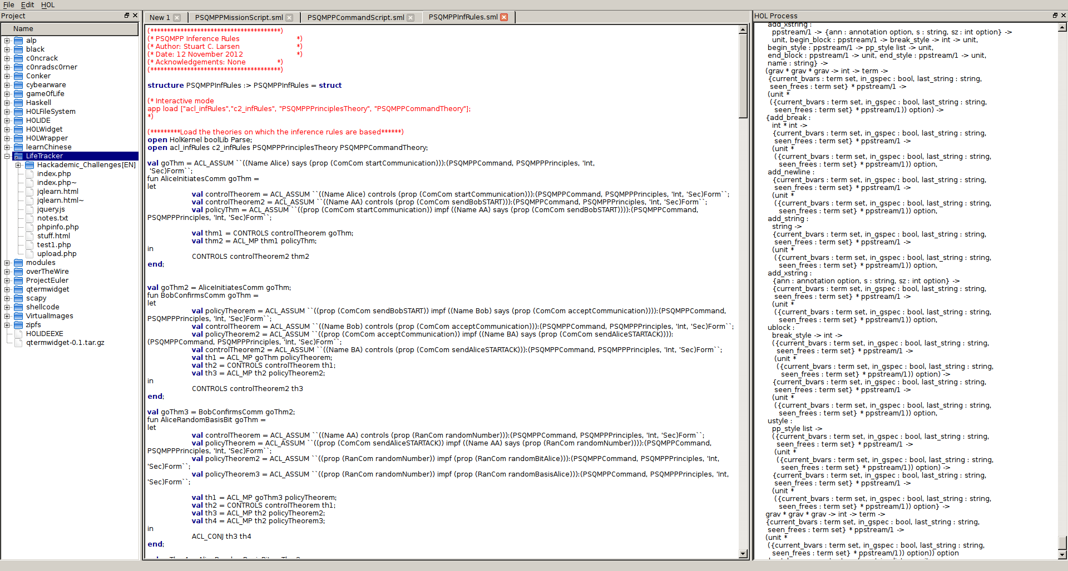Click the HOLWidget folder icon

[x=18, y=129]
